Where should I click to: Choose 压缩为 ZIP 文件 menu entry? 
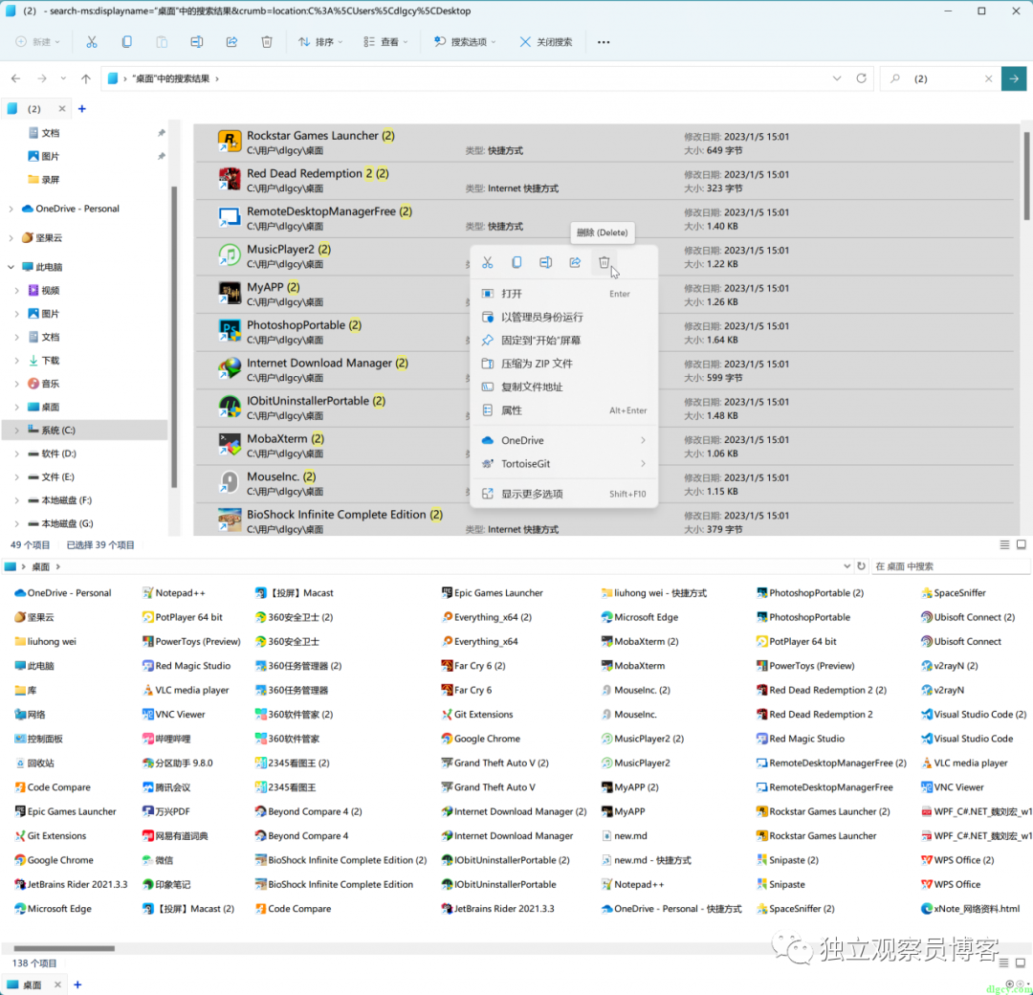click(x=564, y=364)
